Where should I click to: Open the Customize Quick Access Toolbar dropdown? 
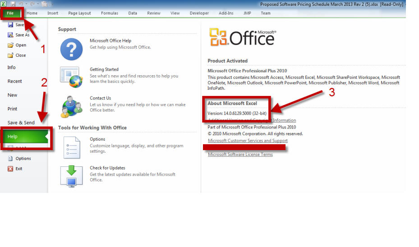pyautogui.click(x=52, y=4)
